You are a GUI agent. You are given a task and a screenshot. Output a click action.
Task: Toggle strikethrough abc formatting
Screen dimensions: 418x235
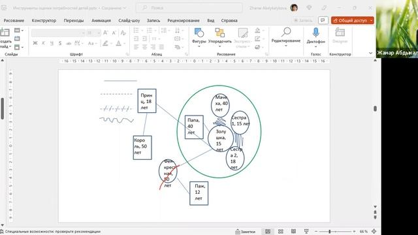[x=69, y=43]
